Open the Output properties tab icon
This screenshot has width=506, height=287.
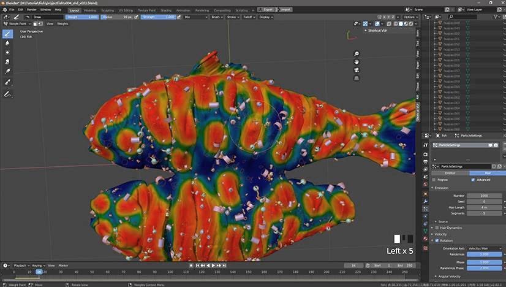click(425, 162)
